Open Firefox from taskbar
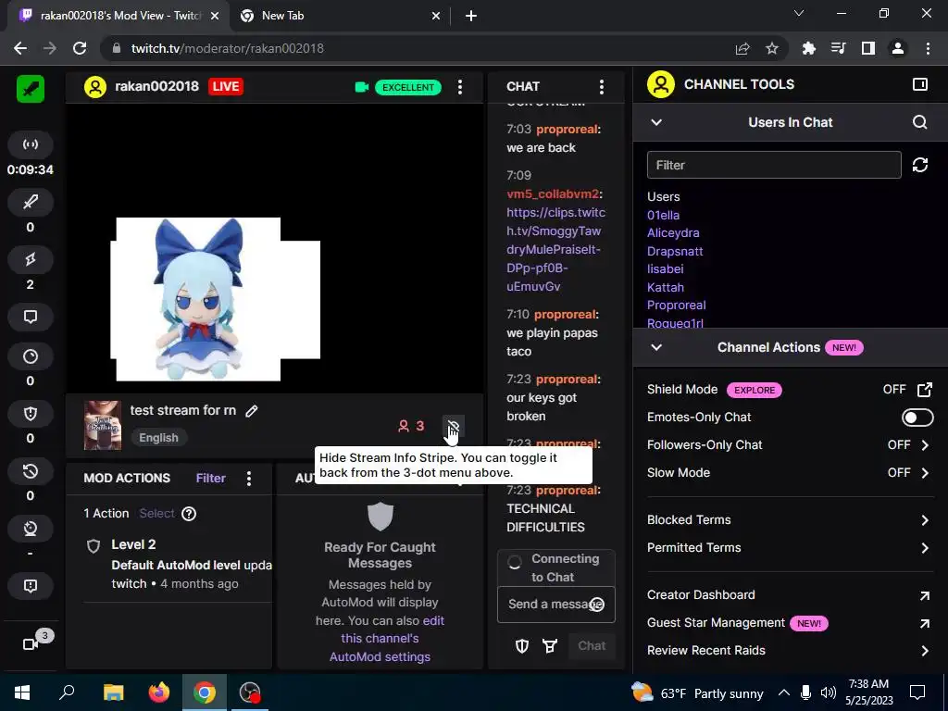Viewport: 948px width, 711px height. (159, 692)
